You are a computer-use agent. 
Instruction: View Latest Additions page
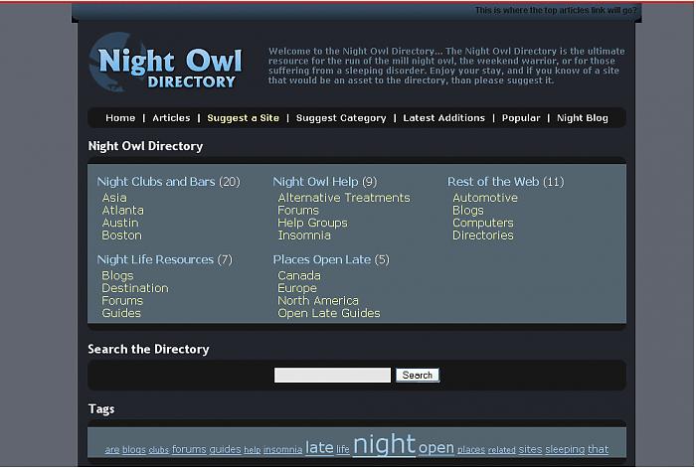pos(443,118)
